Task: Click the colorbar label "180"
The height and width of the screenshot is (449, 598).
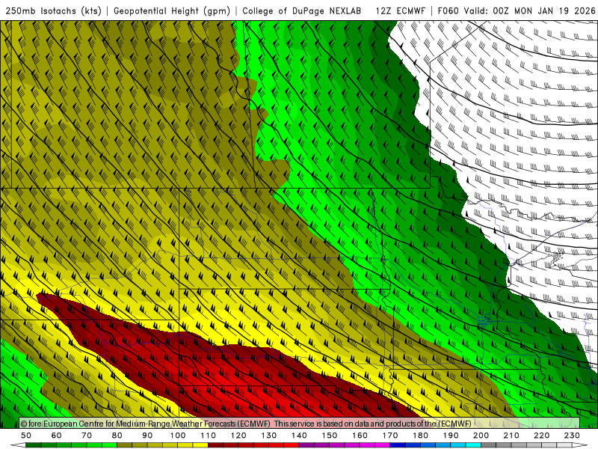Action: (420, 436)
